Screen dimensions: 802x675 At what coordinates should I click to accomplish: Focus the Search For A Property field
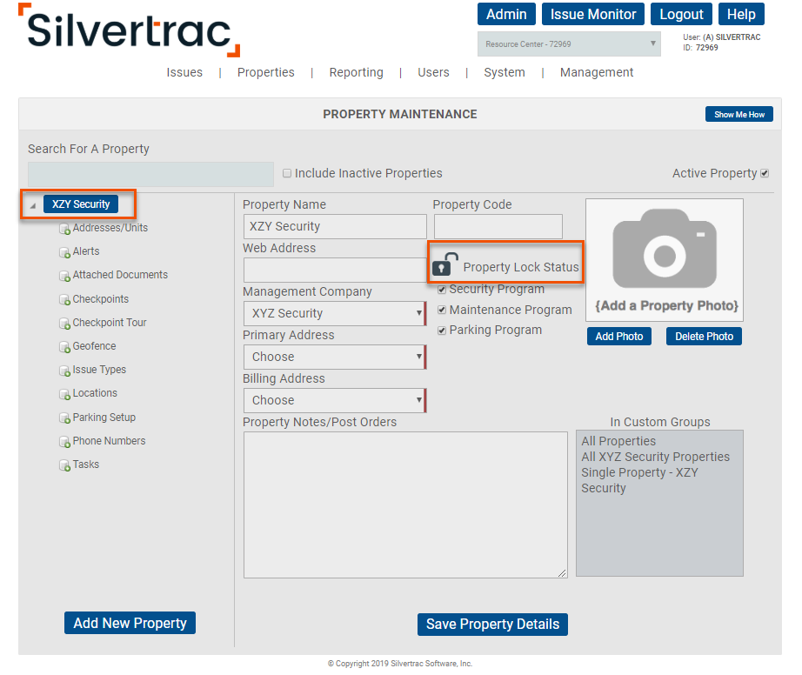(150, 174)
